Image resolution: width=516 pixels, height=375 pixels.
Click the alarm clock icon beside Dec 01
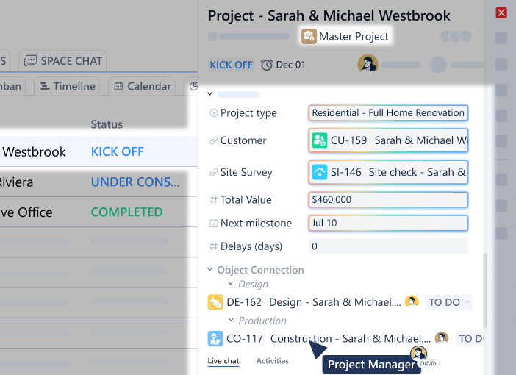(x=267, y=65)
